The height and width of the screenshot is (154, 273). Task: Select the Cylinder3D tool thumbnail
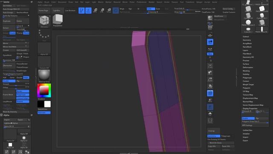pos(248,16)
